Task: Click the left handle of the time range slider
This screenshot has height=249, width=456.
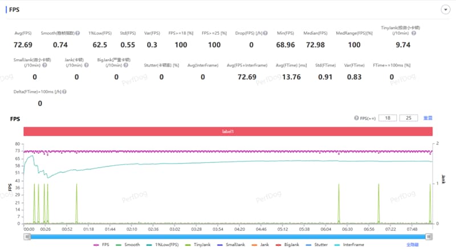Action: [27, 237]
